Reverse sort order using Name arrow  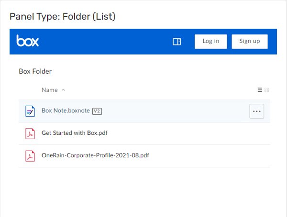point(64,90)
